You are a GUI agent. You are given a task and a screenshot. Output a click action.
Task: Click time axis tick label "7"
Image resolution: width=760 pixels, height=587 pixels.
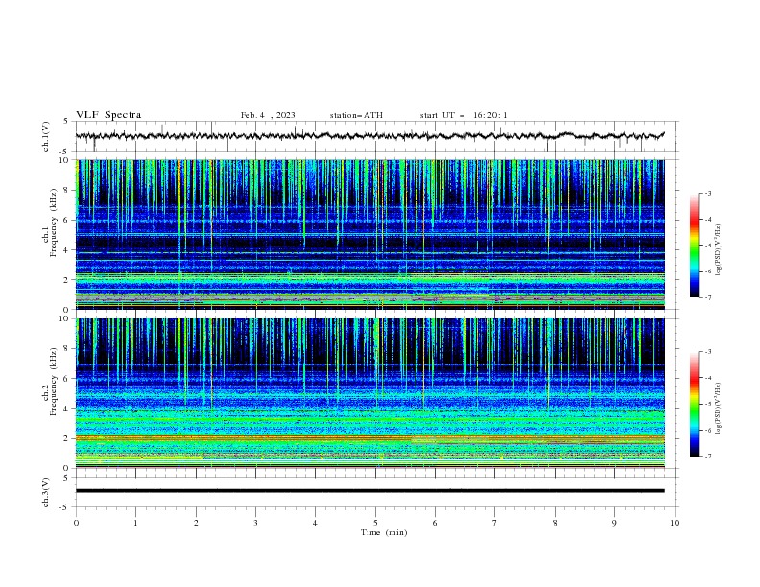pyautogui.click(x=494, y=523)
